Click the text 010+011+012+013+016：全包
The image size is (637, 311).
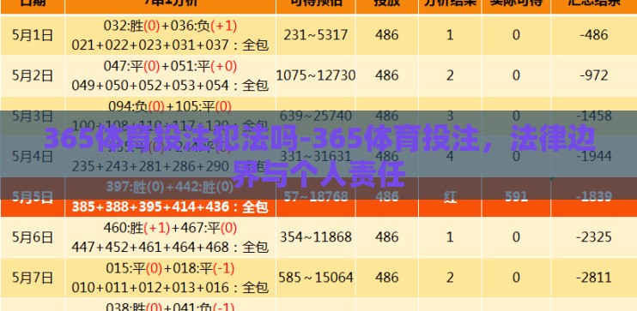pos(170,287)
